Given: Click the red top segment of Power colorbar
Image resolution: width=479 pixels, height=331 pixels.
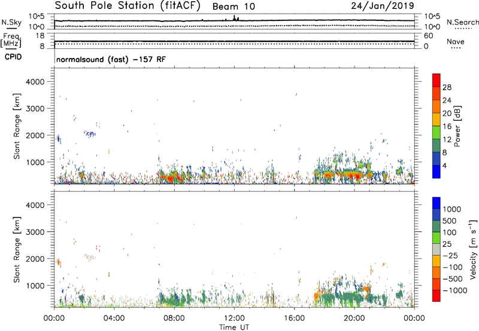Looking at the screenshot, I should pyautogui.click(x=436, y=80).
